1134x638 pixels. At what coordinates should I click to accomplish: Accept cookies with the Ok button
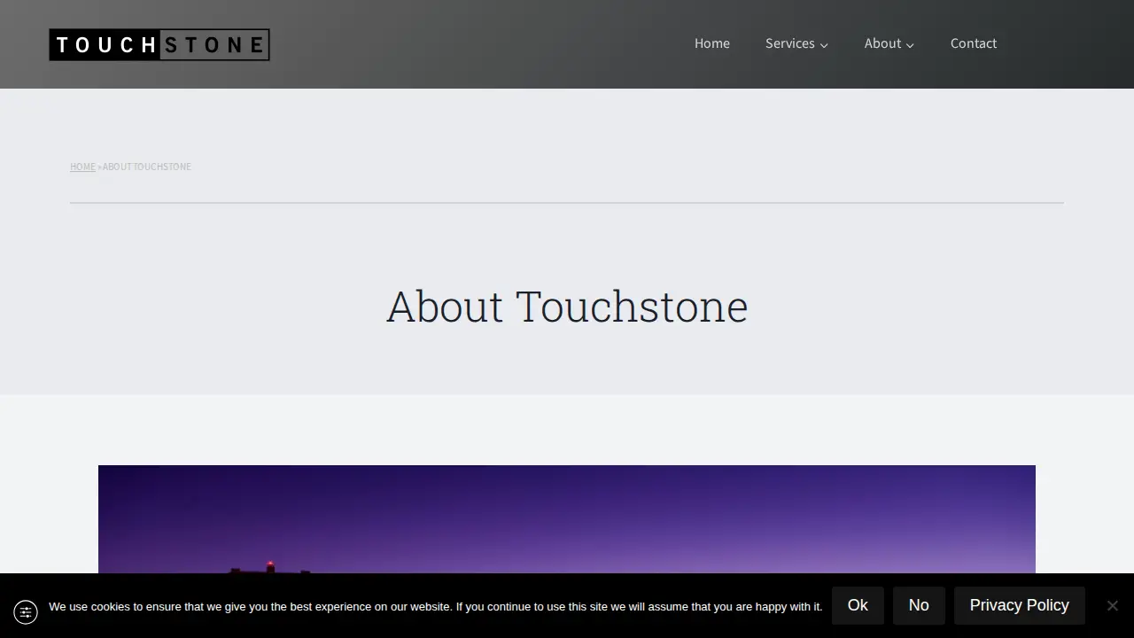(858, 605)
